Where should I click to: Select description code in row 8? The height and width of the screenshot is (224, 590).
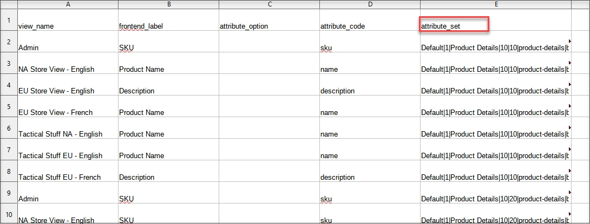click(370, 171)
